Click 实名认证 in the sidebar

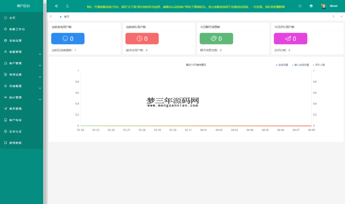point(15,131)
